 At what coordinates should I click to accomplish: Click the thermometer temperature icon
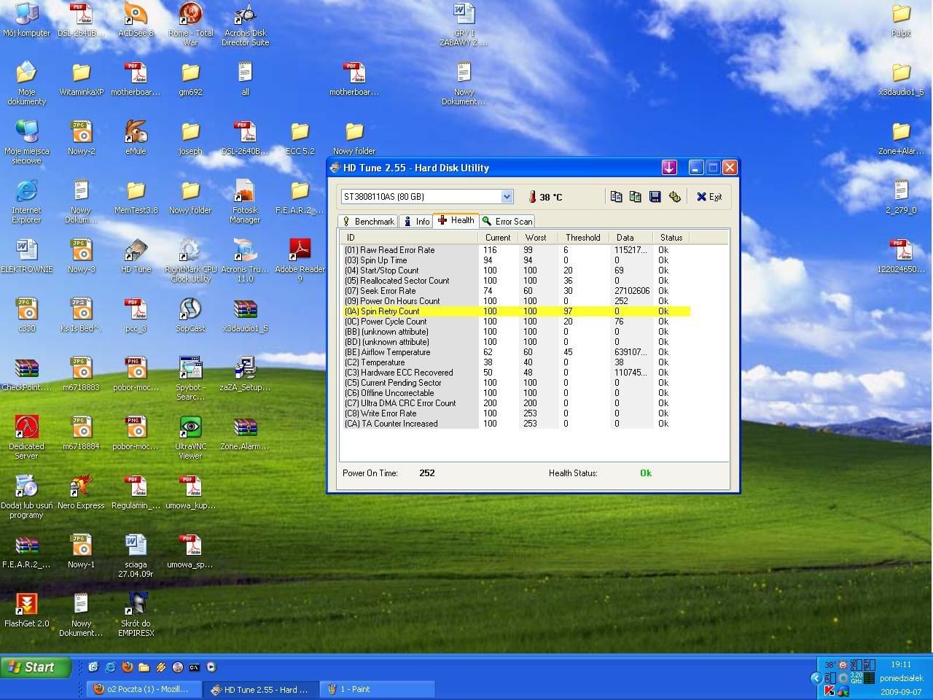[532, 197]
